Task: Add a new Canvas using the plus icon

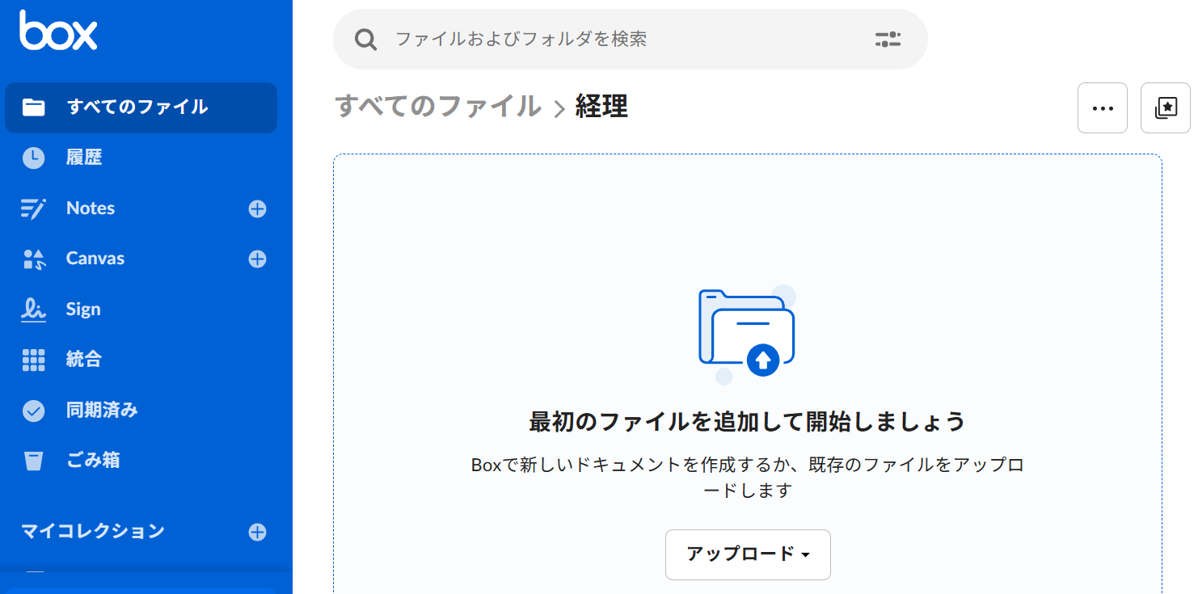Action: pyautogui.click(x=257, y=258)
